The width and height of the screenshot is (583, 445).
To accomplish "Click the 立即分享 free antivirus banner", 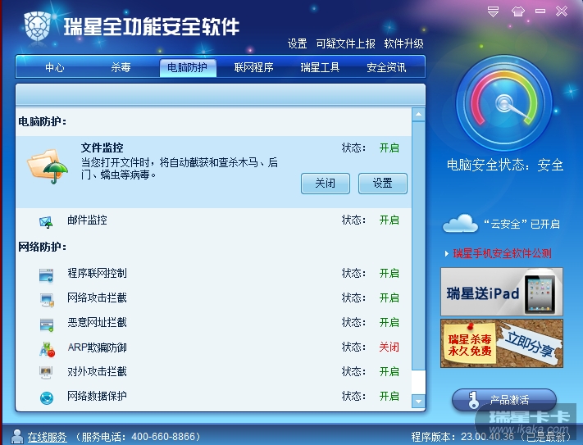I will pos(502,343).
